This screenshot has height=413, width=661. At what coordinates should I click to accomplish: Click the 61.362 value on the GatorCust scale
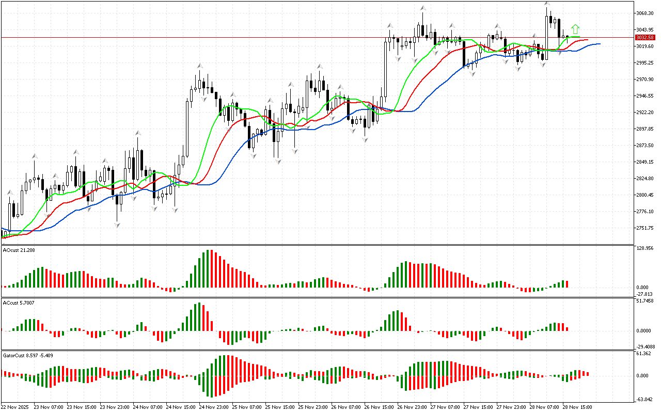coord(646,354)
